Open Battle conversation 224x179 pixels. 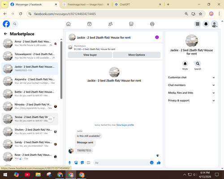pyautogui.click(x=30, y=94)
